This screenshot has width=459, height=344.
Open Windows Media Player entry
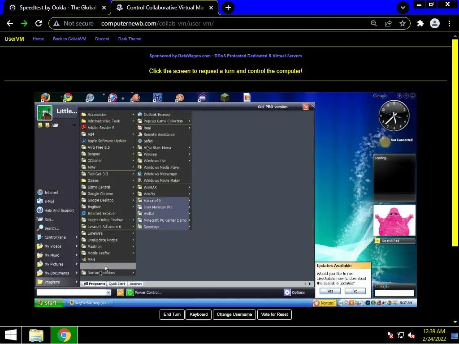(x=161, y=168)
